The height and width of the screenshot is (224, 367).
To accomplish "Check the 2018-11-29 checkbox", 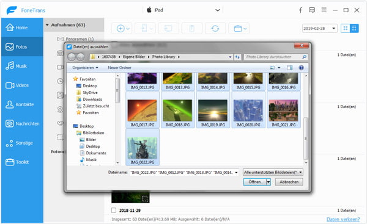I will click(x=114, y=210).
